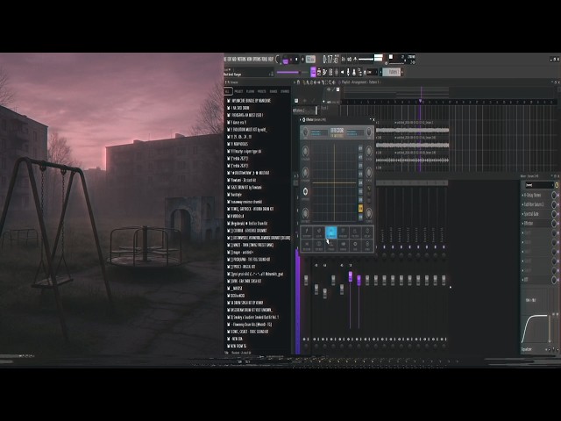Select the top audio clip in playlist
Screen dimensions: 561x421
pos(412,130)
